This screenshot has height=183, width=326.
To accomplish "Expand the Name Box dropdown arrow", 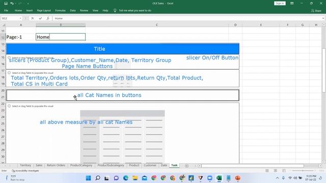I will (20, 18).
